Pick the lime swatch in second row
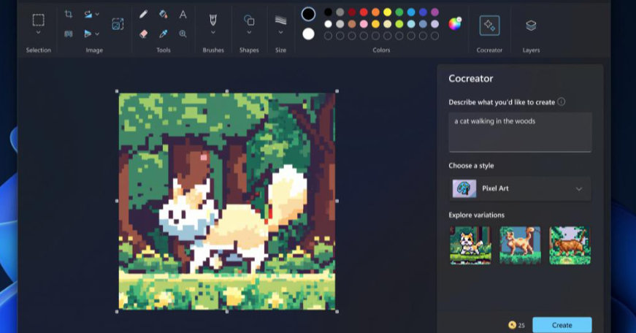This screenshot has width=636, height=333. pyautogui.click(x=399, y=24)
